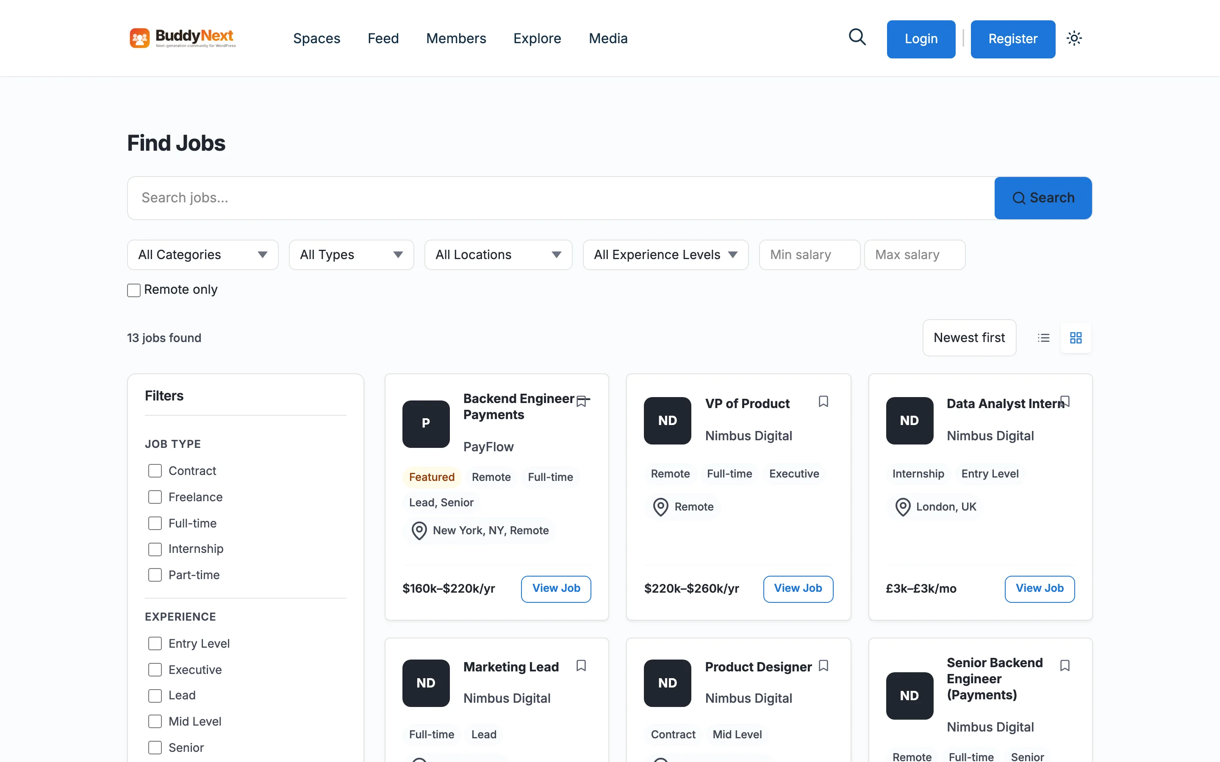
Task: Click the location pin on New York, NY, Remote
Action: (419, 531)
